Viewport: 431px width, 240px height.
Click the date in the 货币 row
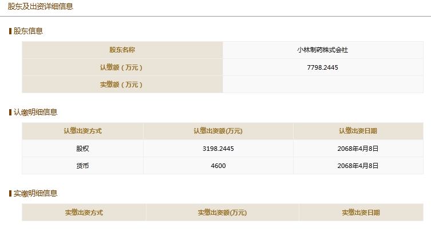pos(358,166)
